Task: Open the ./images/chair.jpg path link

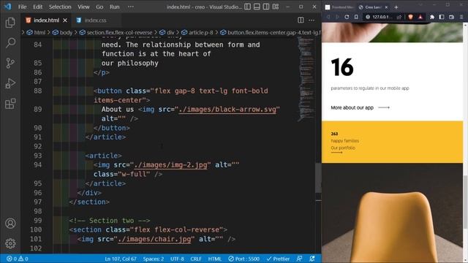Action: tap(154, 239)
